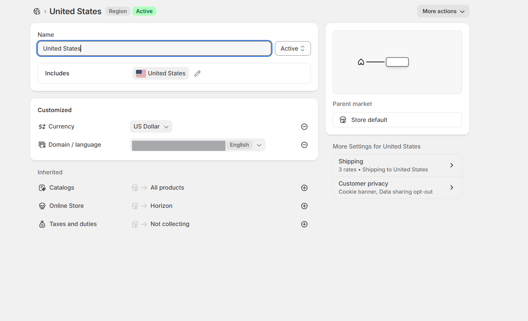Open Customer privacy settings

coord(397,187)
